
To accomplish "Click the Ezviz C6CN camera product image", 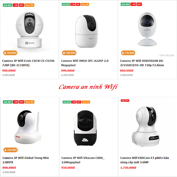I will pyautogui.click(x=29, y=30).
